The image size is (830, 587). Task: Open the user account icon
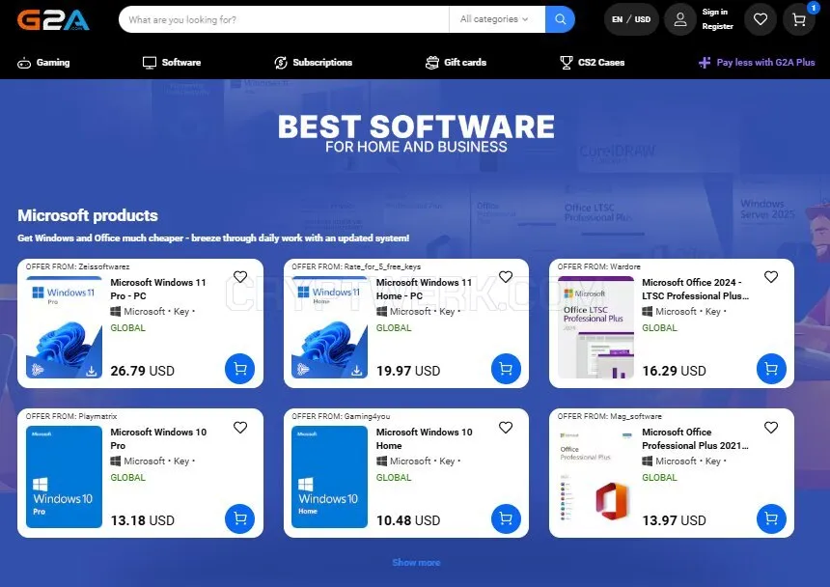(680, 19)
